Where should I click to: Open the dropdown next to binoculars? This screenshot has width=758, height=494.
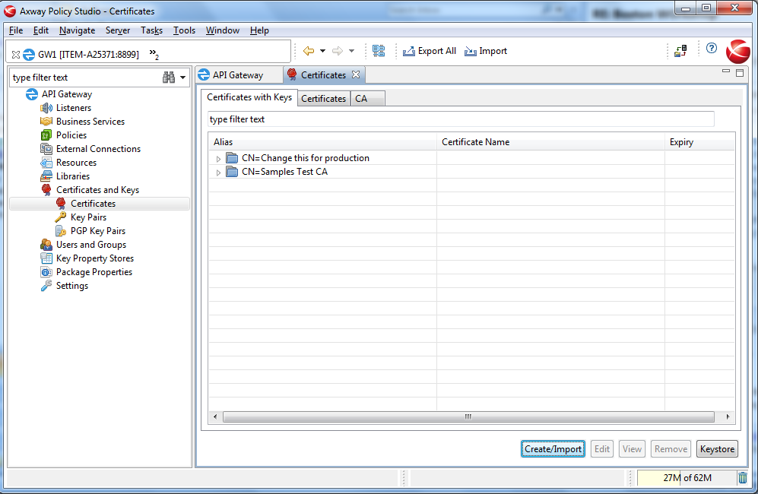point(182,78)
